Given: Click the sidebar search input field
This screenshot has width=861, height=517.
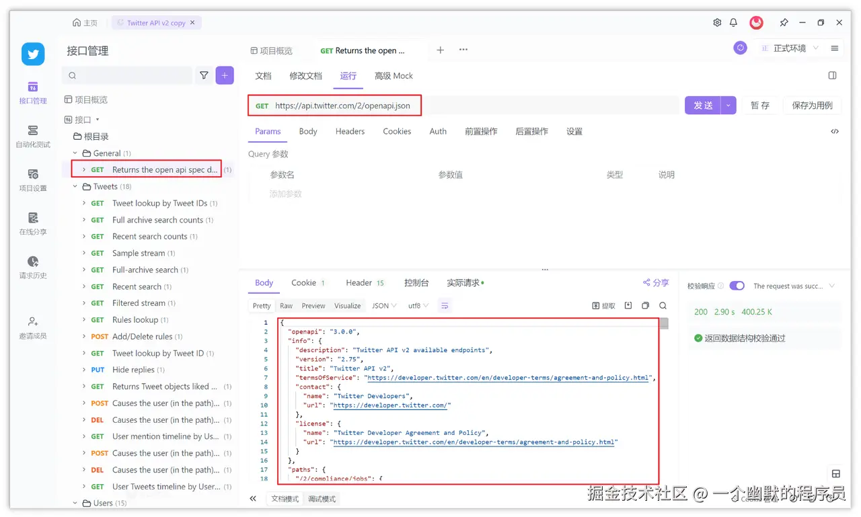Looking at the screenshot, I should (128, 75).
